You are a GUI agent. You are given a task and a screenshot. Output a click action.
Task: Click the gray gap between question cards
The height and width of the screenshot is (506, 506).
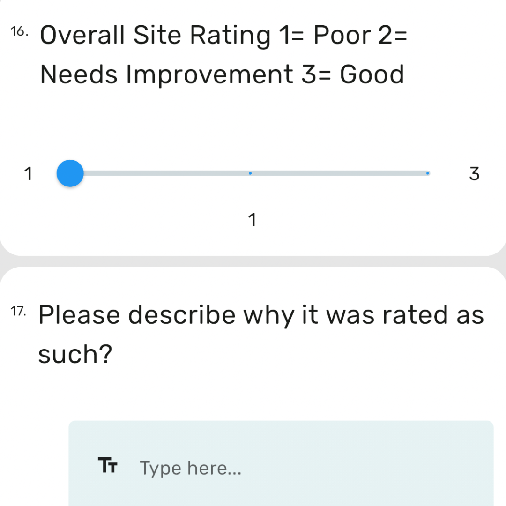[253, 261]
